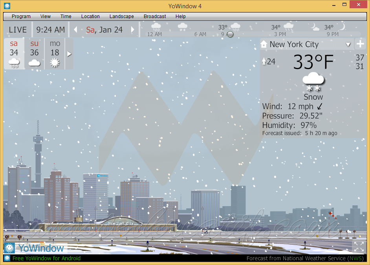Click the 12 AM rain cloud icon on timeline
The width and height of the screenshot is (370, 265).
pyautogui.click(x=156, y=27)
